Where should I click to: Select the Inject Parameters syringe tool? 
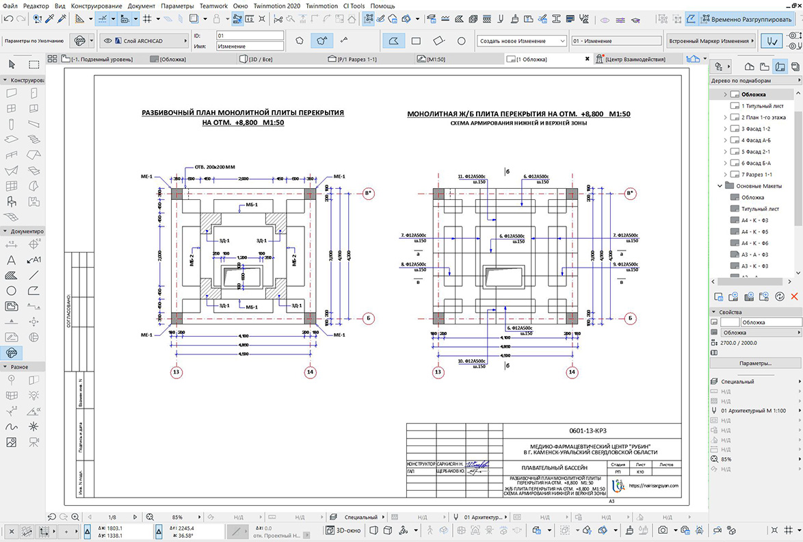tap(62, 19)
